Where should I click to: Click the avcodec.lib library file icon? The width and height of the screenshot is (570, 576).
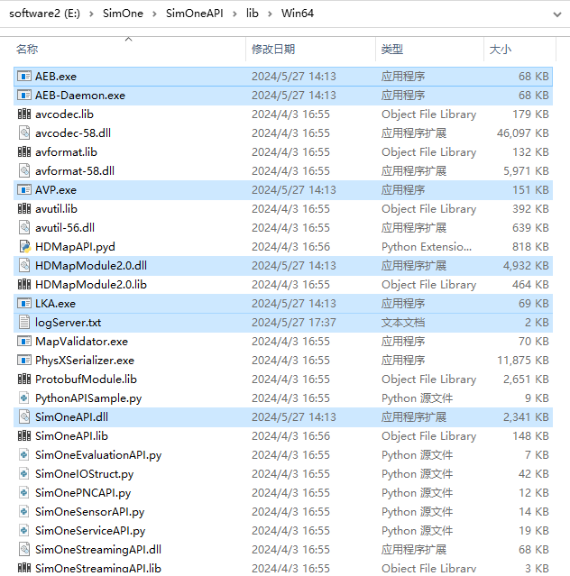click(24, 114)
